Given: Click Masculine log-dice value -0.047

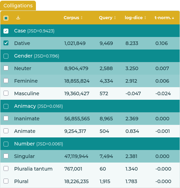Looking at the screenshot, I should [x=133, y=93].
